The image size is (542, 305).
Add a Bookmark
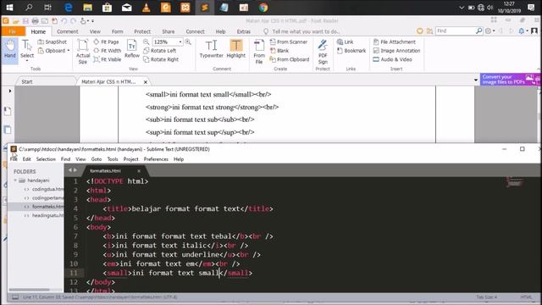351,51
